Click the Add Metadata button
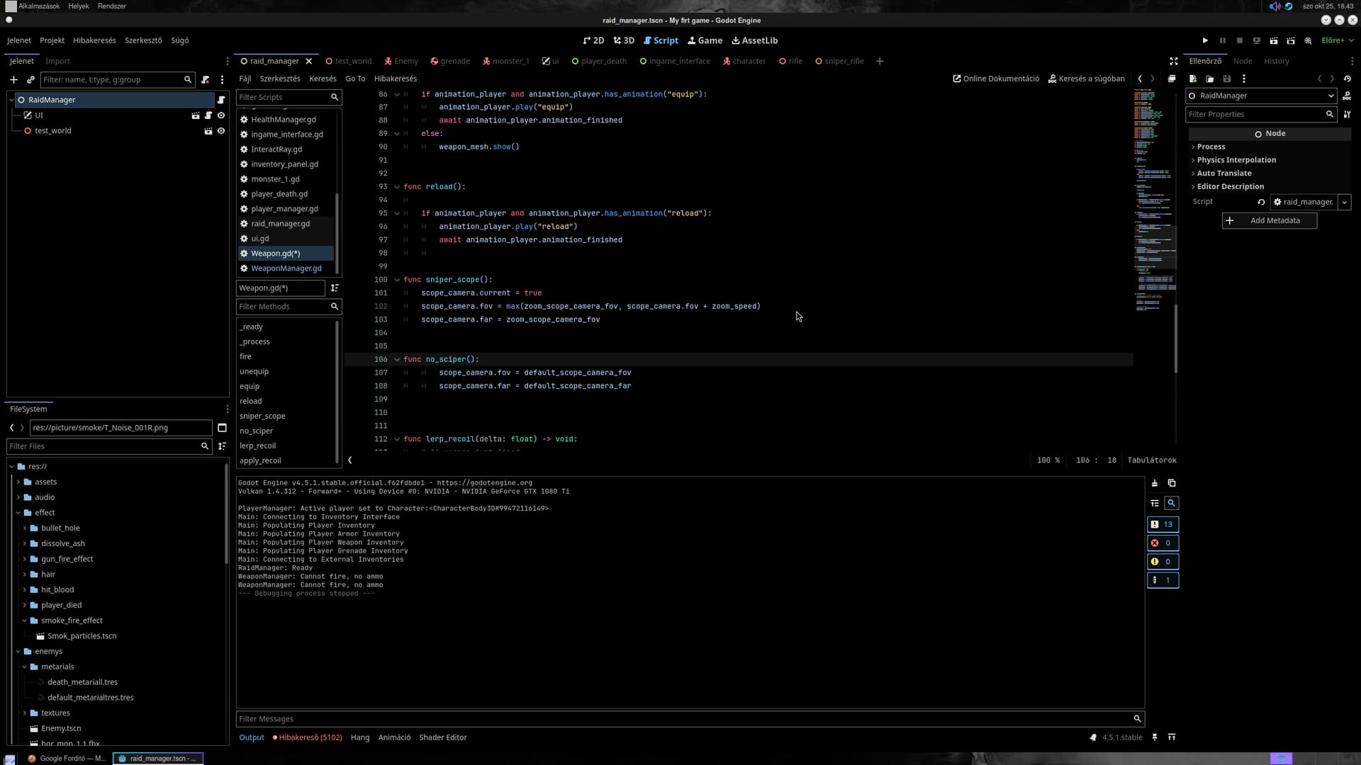This screenshot has height=765, width=1361. point(1269,220)
